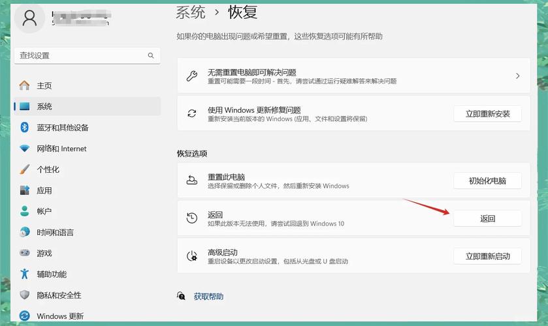Expand the 无需重置电脑即可解决问题 chevron
The width and height of the screenshot is (548, 326).
click(517, 76)
